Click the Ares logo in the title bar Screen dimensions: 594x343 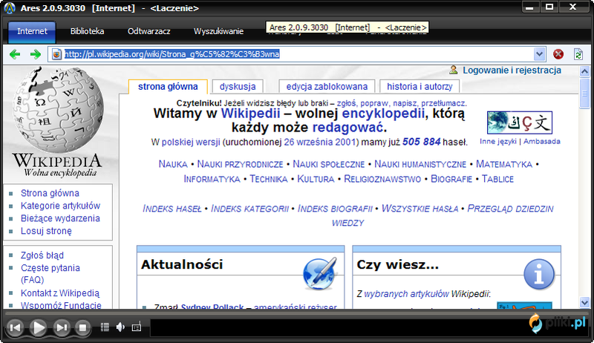click(10, 8)
